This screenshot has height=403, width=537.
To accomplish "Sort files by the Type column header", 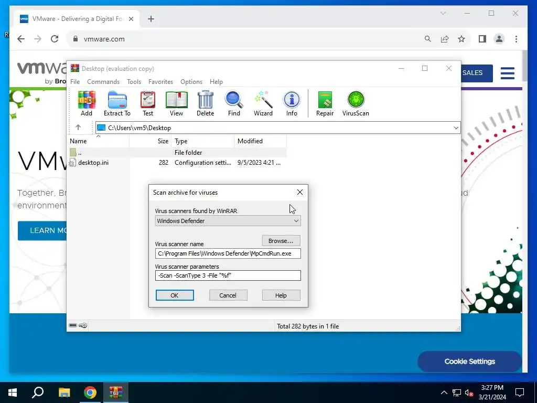I will (x=203, y=141).
